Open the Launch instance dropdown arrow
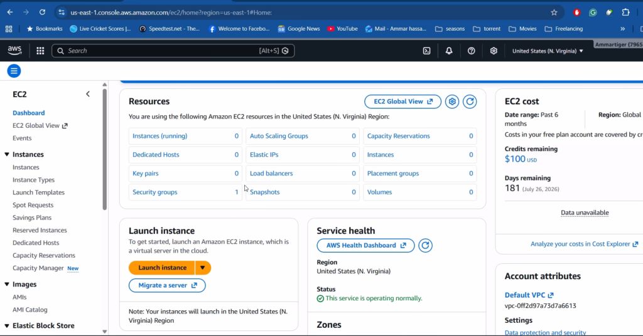 point(203,268)
